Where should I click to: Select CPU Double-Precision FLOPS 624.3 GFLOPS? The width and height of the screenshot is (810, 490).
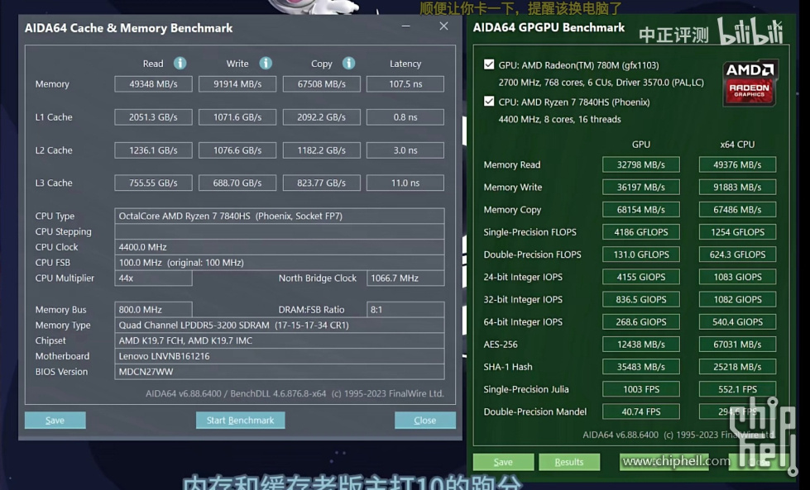tap(737, 255)
